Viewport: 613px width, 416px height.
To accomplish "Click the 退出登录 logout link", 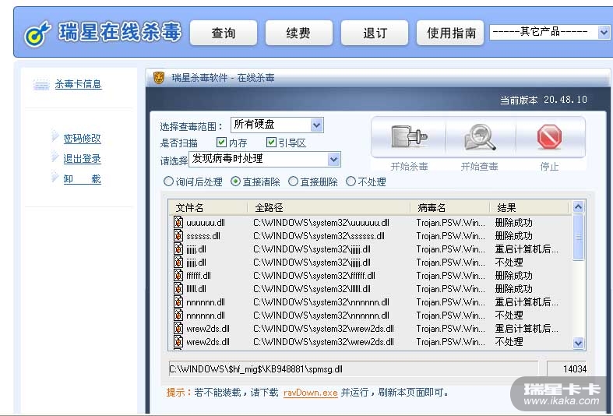I will [82, 158].
